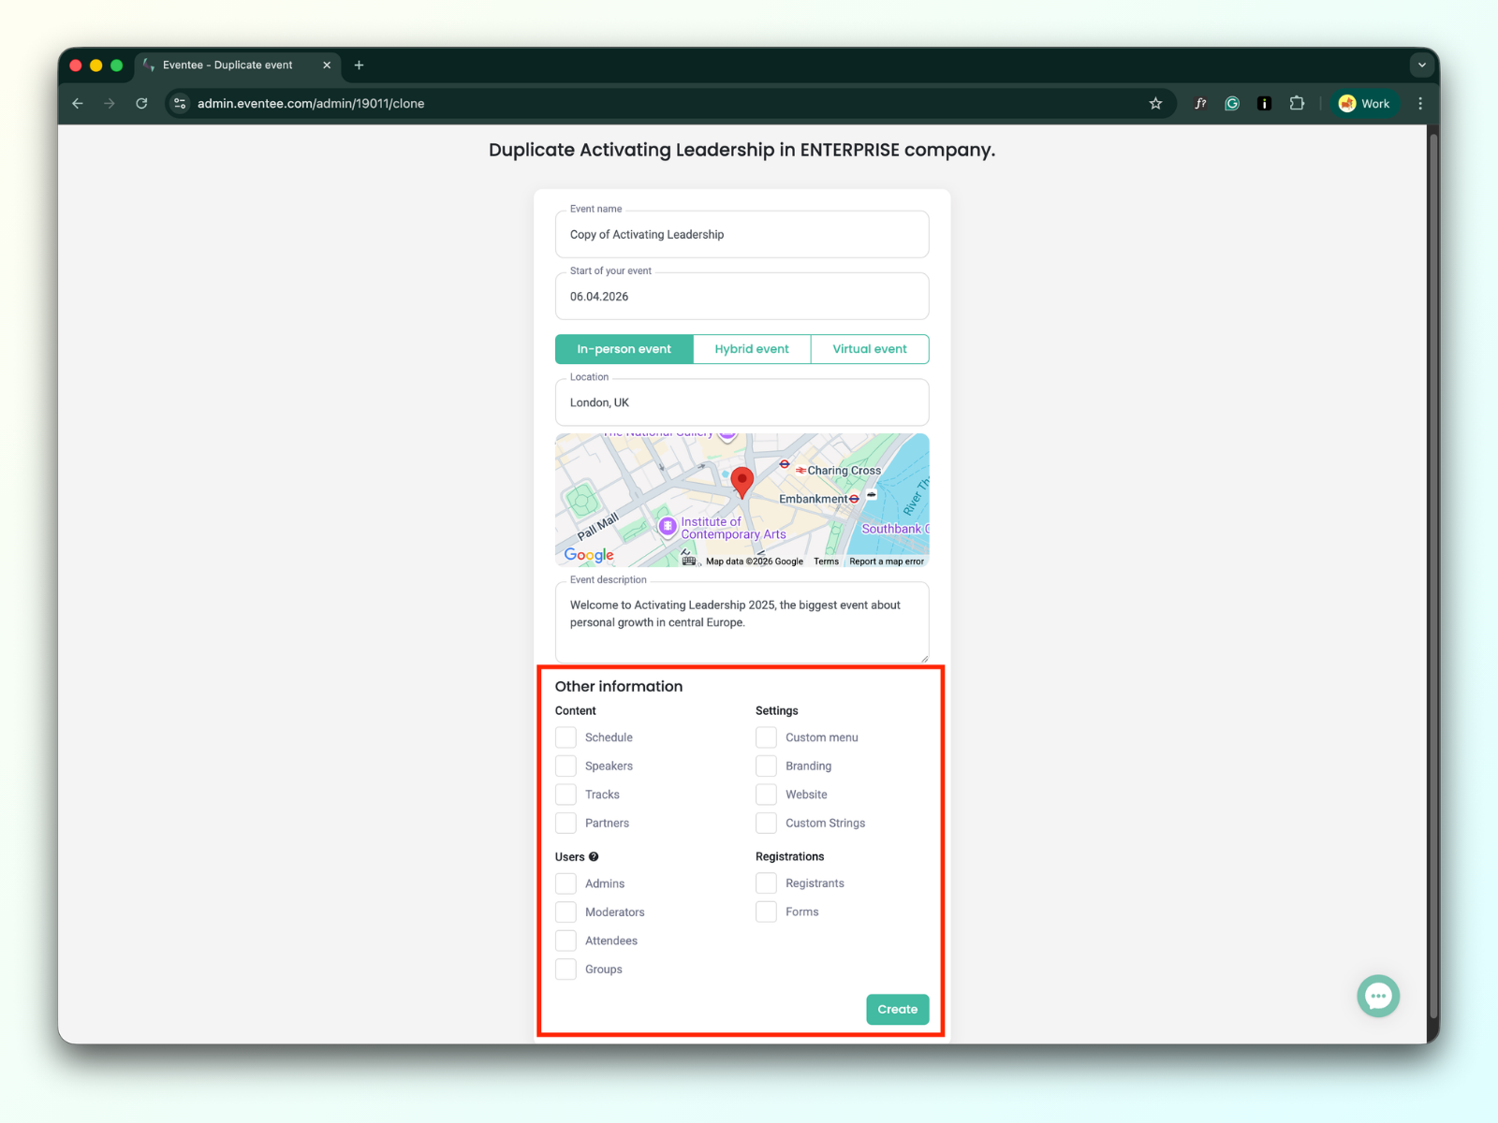1498x1123 pixels.
Task: Click the Users help question mark
Action: pyautogui.click(x=594, y=857)
